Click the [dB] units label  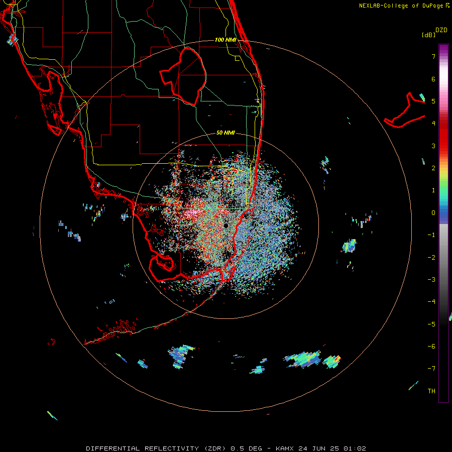pos(428,35)
